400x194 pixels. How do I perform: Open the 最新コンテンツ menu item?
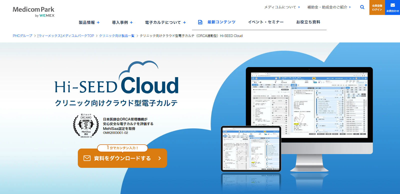click(221, 22)
